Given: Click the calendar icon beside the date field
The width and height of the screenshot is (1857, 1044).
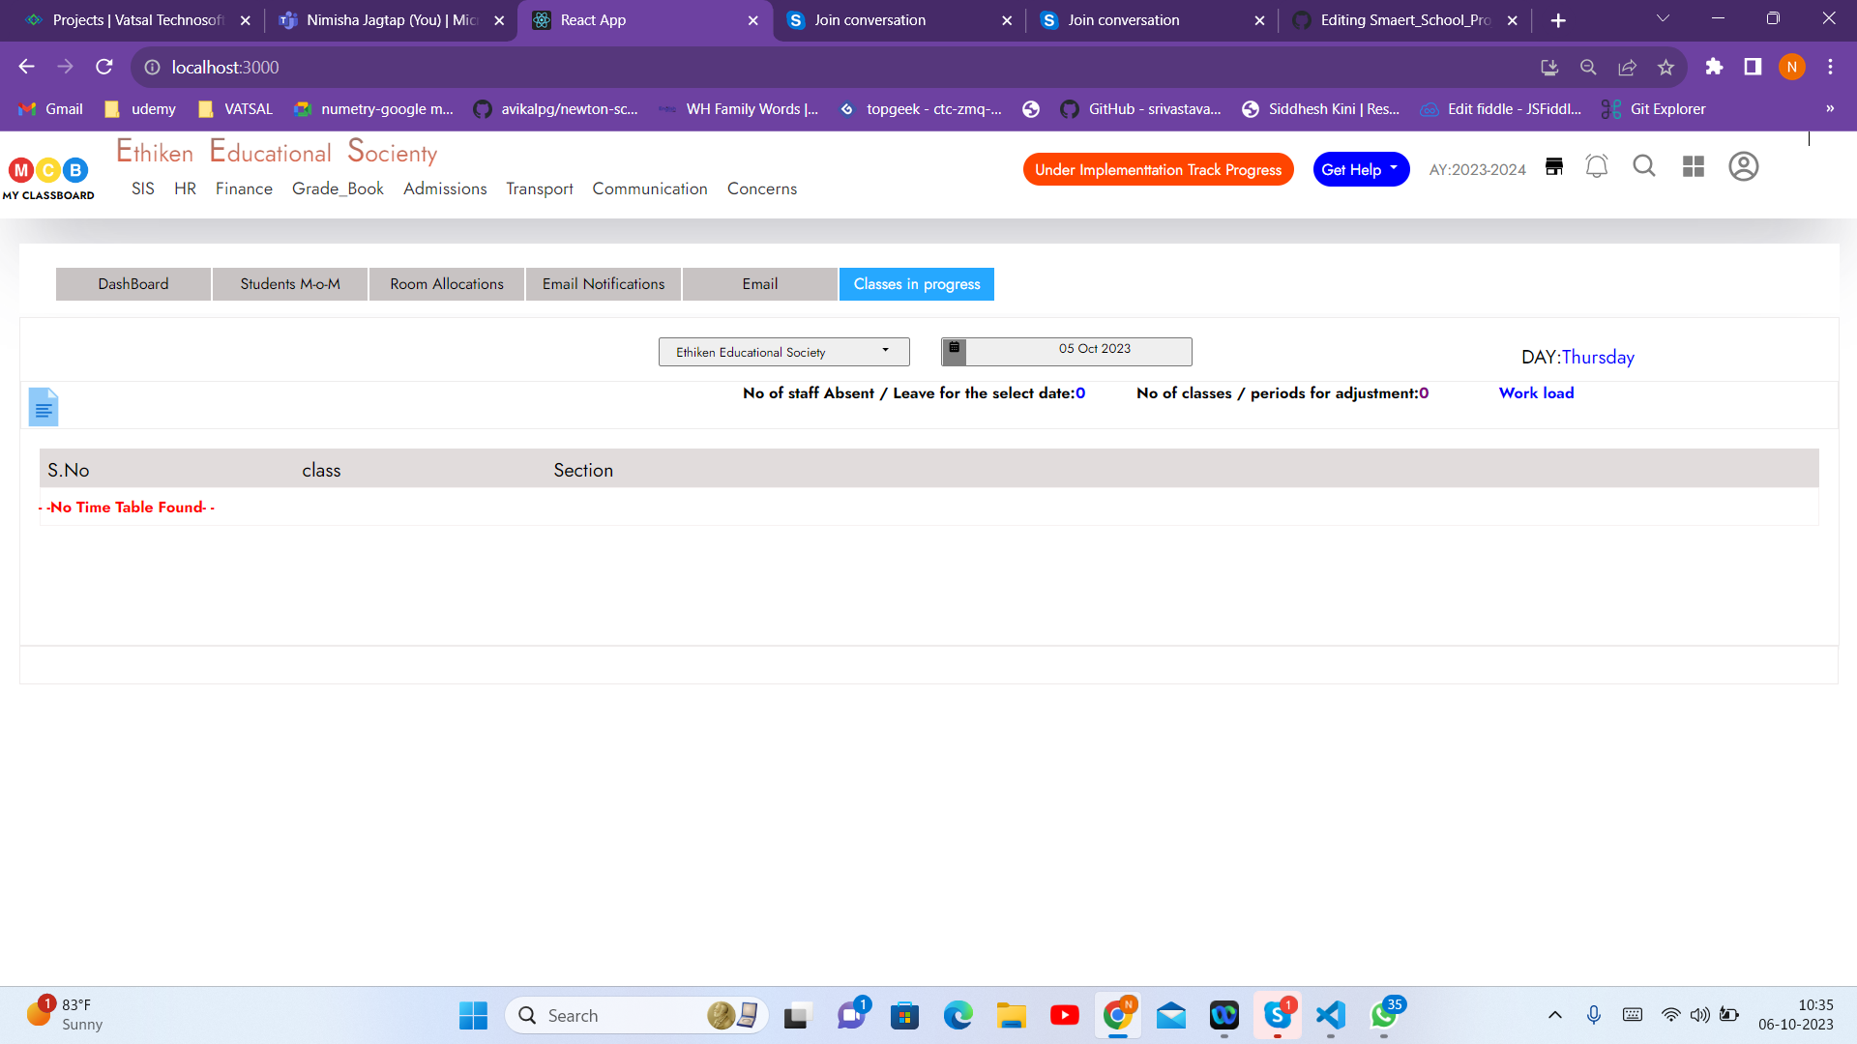Looking at the screenshot, I should point(955,351).
